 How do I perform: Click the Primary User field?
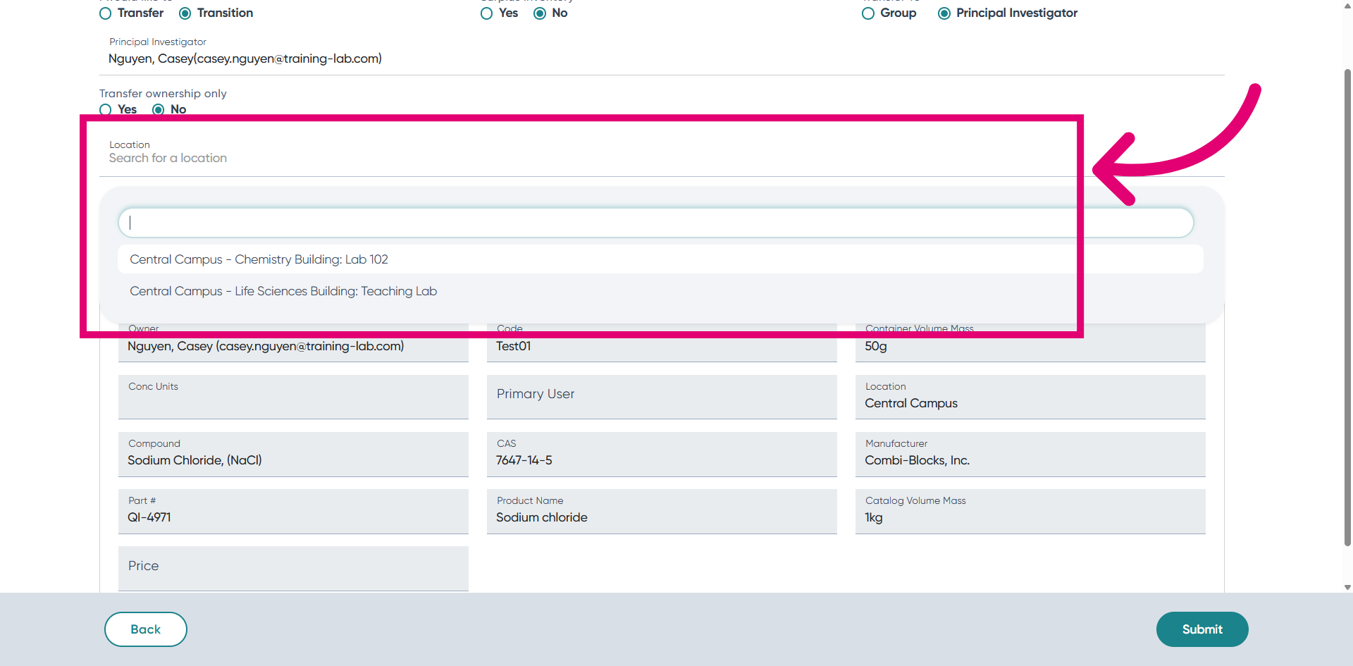(662, 397)
